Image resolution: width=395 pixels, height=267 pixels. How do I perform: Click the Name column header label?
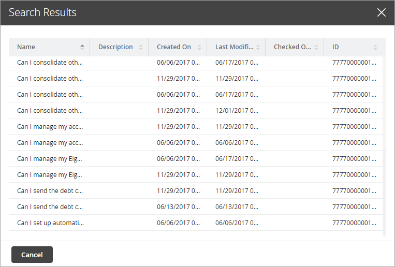26,47
